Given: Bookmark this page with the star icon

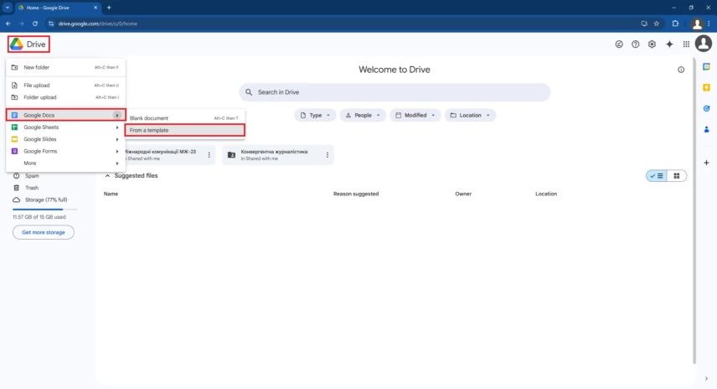Looking at the screenshot, I should point(656,23).
